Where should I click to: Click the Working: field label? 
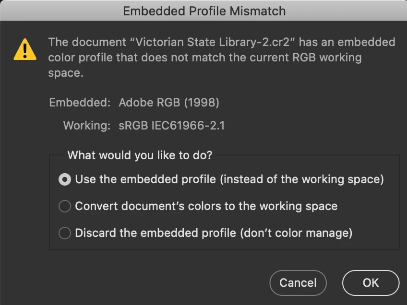click(x=87, y=126)
